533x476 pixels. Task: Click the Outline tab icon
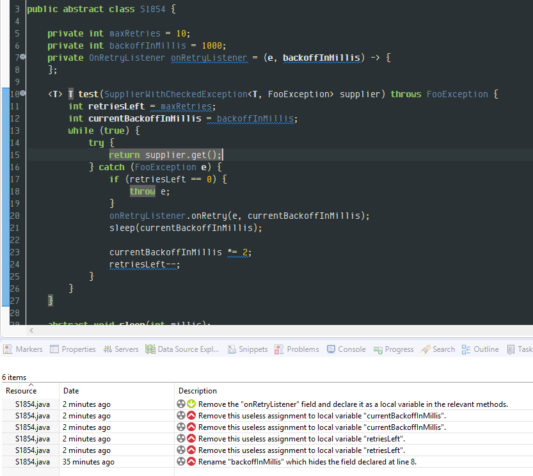click(466, 349)
